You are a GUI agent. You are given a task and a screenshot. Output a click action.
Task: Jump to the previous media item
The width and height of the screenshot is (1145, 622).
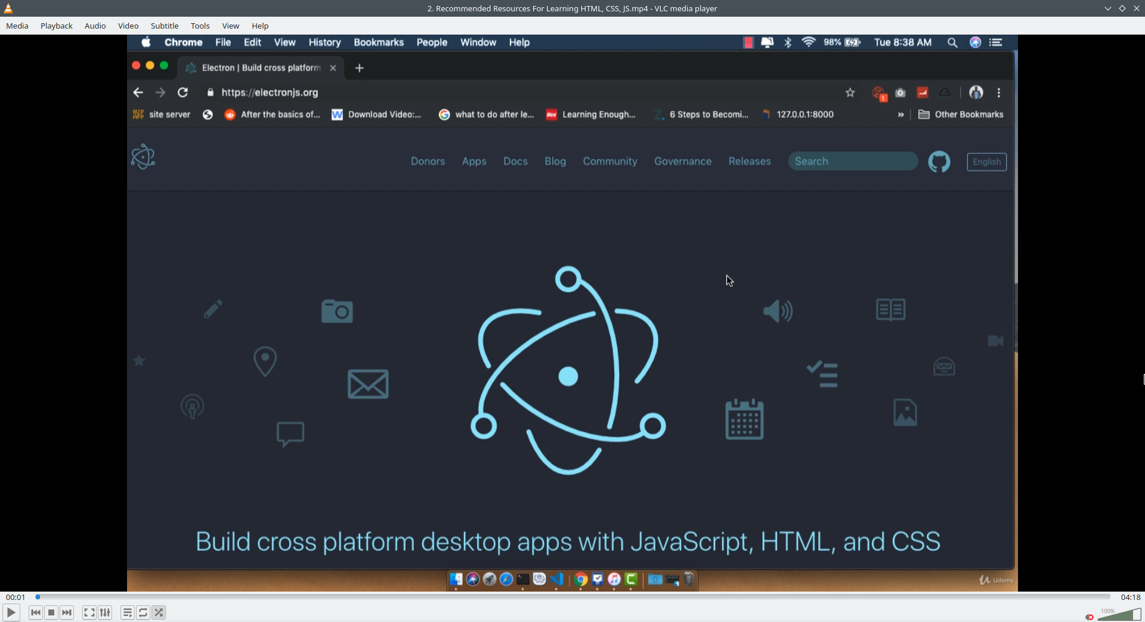(x=36, y=612)
